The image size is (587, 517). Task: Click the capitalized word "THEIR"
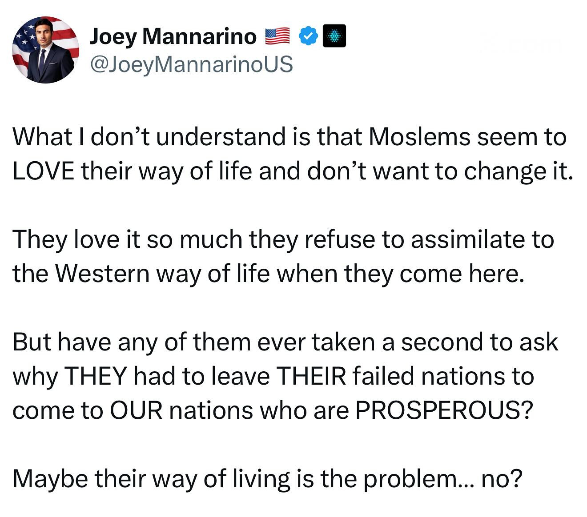pos(311,376)
